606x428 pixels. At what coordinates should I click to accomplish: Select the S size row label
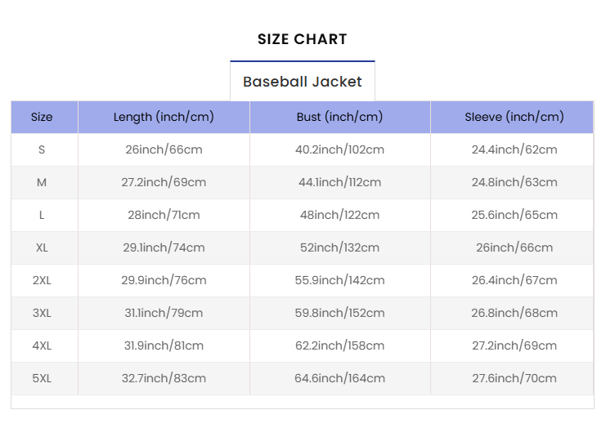(x=42, y=149)
